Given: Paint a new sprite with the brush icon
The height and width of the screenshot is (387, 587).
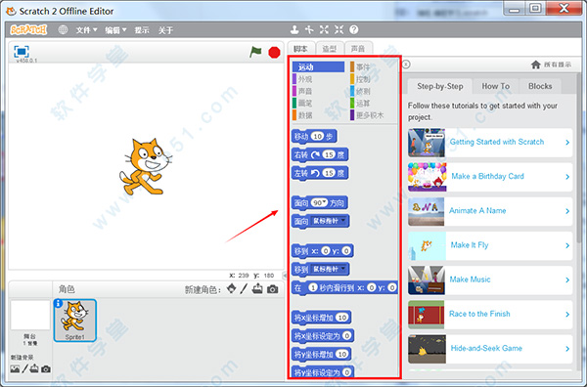Looking at the screenshot, I should (244, 289).
